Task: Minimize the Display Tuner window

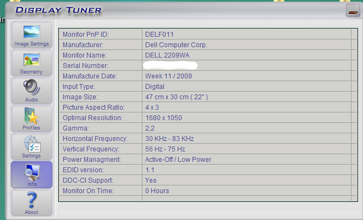Action: [x=353, y=11]
